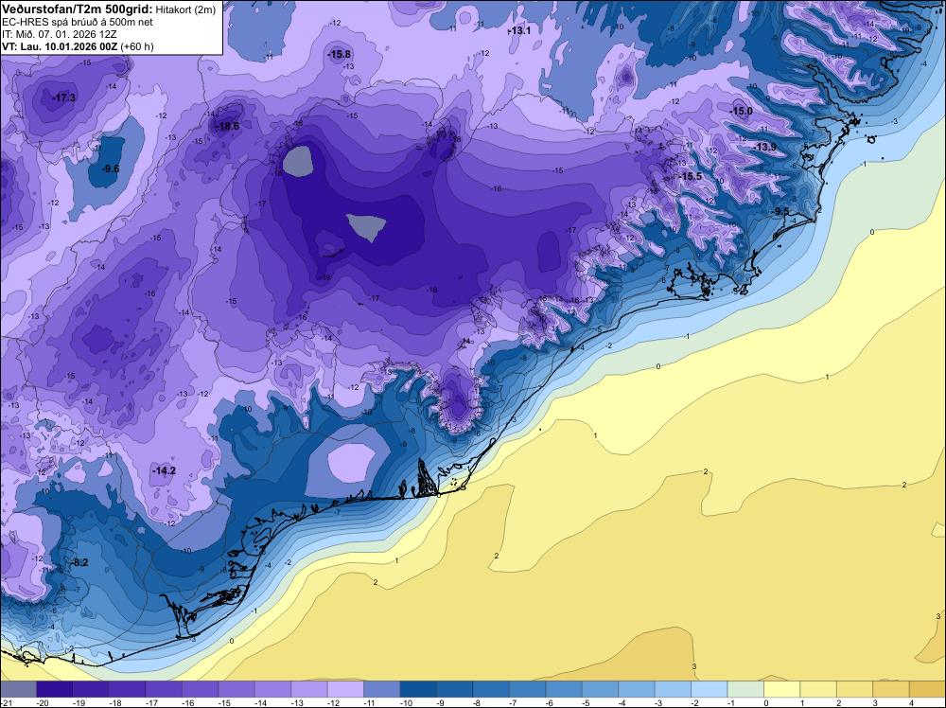Click the larger rounded gray glacier patch
Viewport: 946px width, 708px height.
coord(297,162)
